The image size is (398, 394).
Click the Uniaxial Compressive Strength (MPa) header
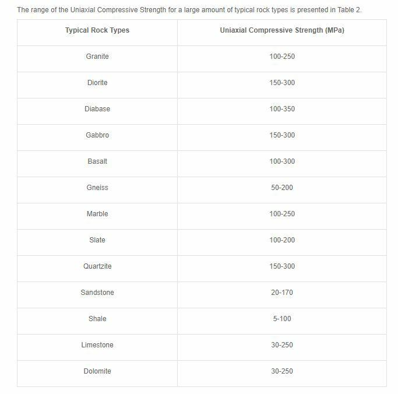pyautogui.click(x=282, y=30)
